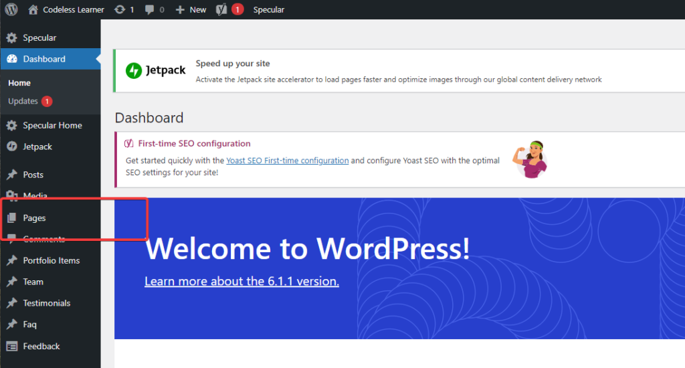Click the Pages icon in sidebar
Screen dimensions: 685x368
click(x=12, y=217)
